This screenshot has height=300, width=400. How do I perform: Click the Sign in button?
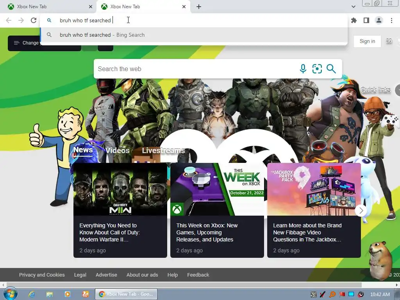367,41
